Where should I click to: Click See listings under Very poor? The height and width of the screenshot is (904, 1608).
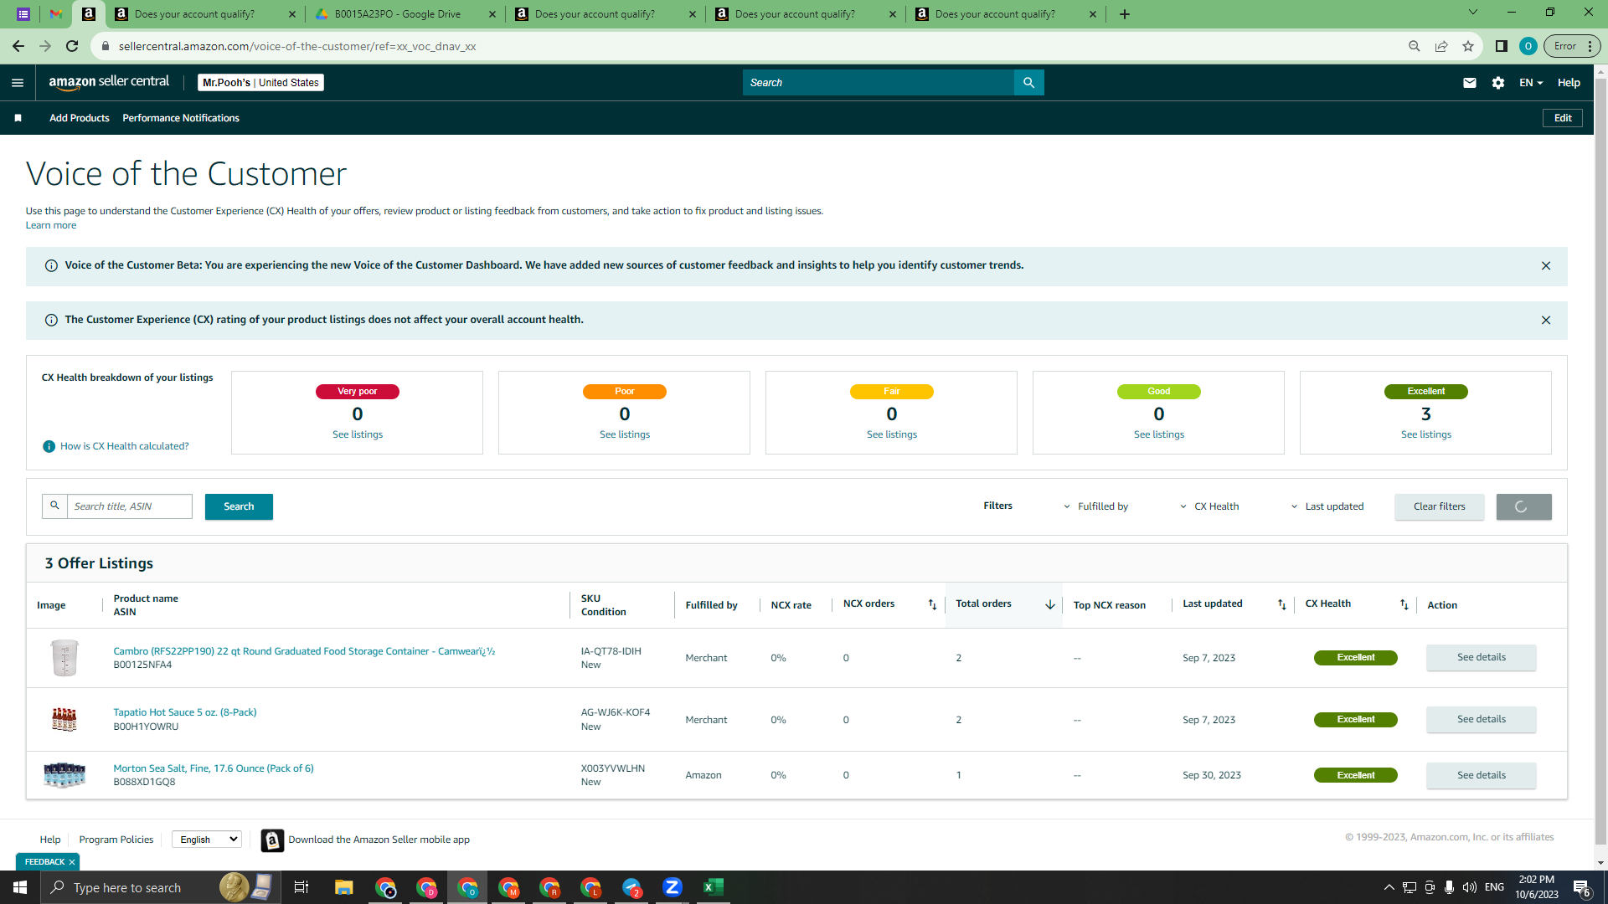click(x=357, y=434)
